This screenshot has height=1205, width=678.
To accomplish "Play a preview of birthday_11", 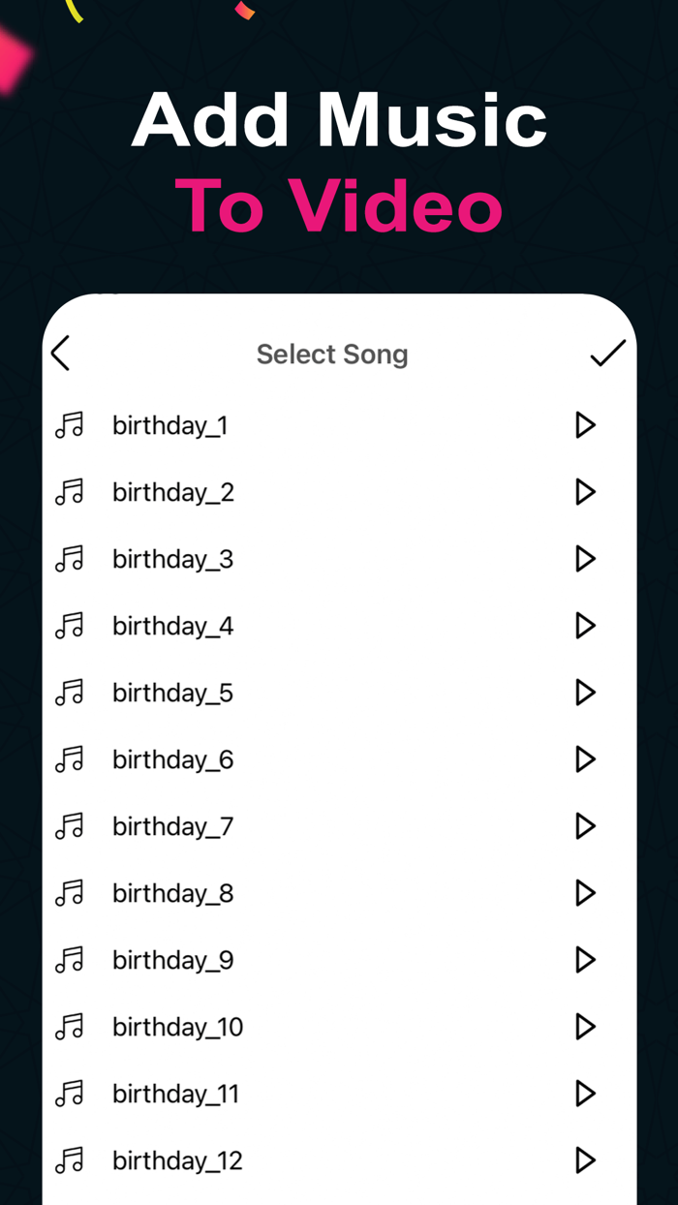I will click(585, 1094).
